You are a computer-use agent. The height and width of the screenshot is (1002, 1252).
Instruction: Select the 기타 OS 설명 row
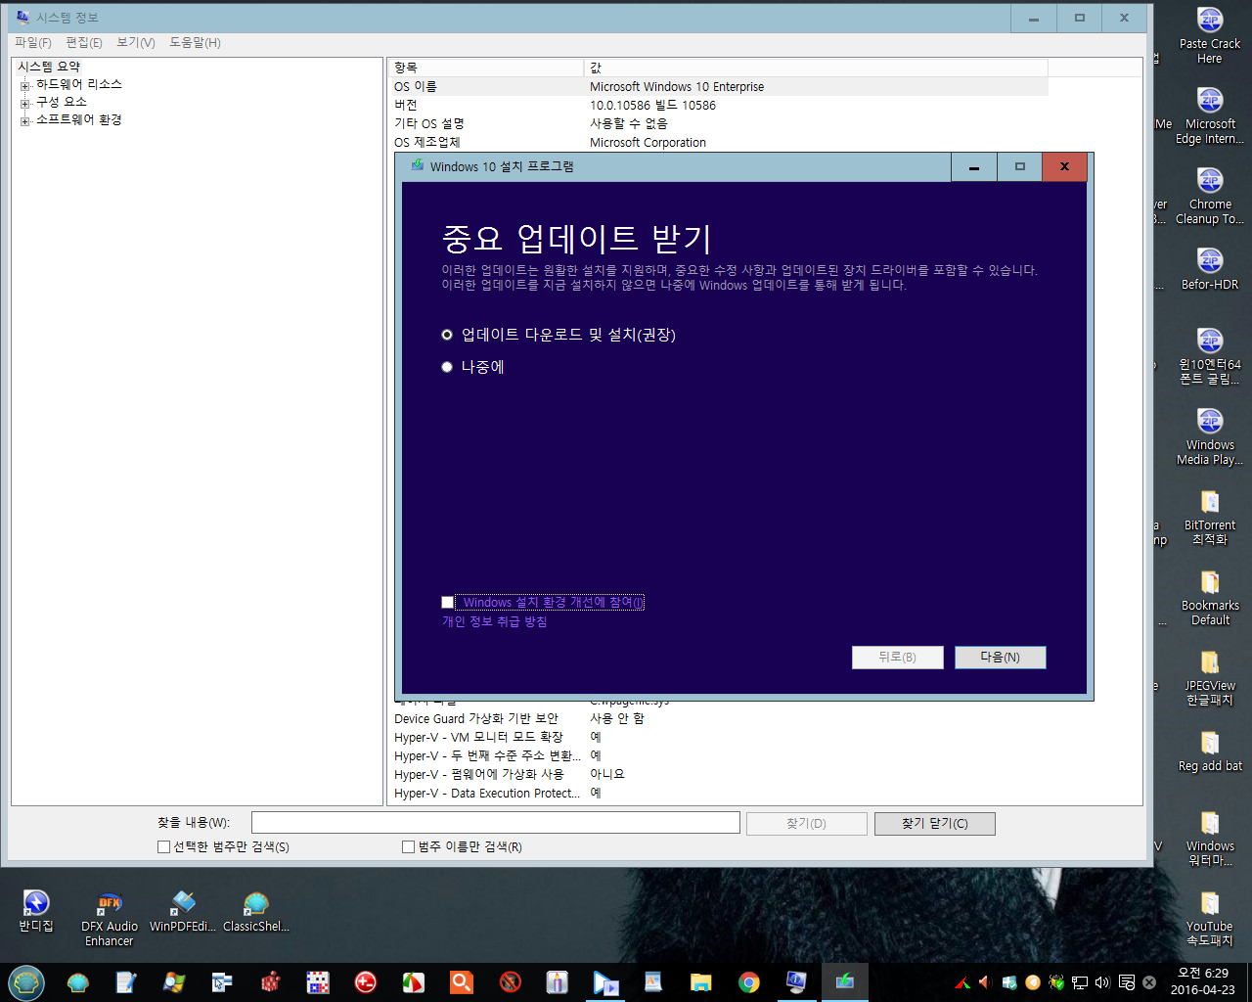click(x=719, y=124)
